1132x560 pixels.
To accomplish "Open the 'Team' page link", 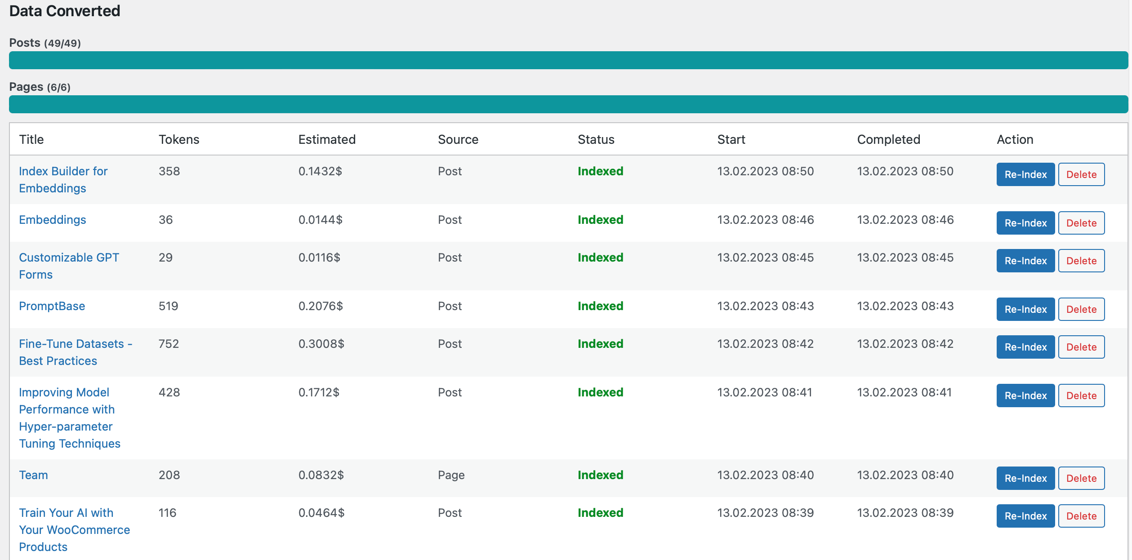I will tap(33, 475).
